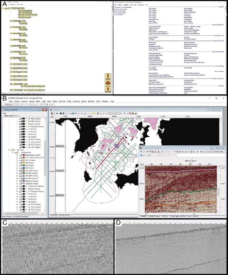Collapse the Horizons folder node
Viewport: 228px width, 275px height.
(x=10, y=150)
